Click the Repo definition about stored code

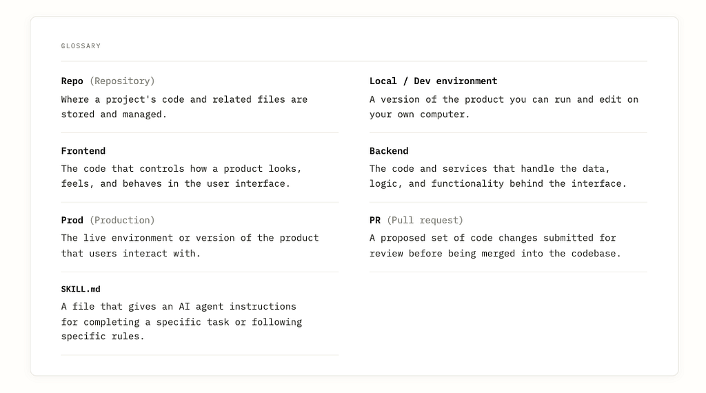(x=184, y=107)
